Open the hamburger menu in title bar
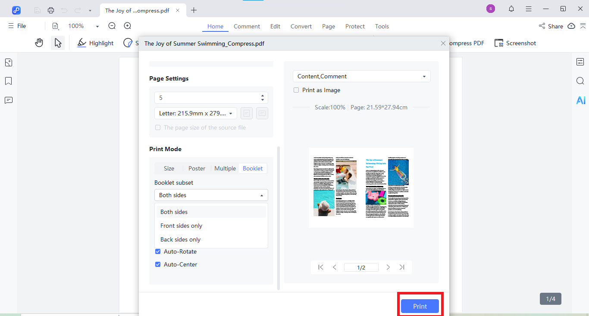 click(529, 9)
